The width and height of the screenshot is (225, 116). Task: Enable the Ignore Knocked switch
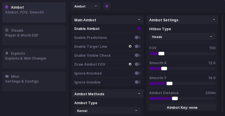click(138, 73)
